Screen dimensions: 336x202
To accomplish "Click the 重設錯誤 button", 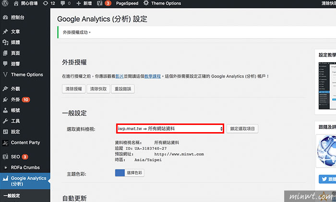I will [x=123, y=89].
